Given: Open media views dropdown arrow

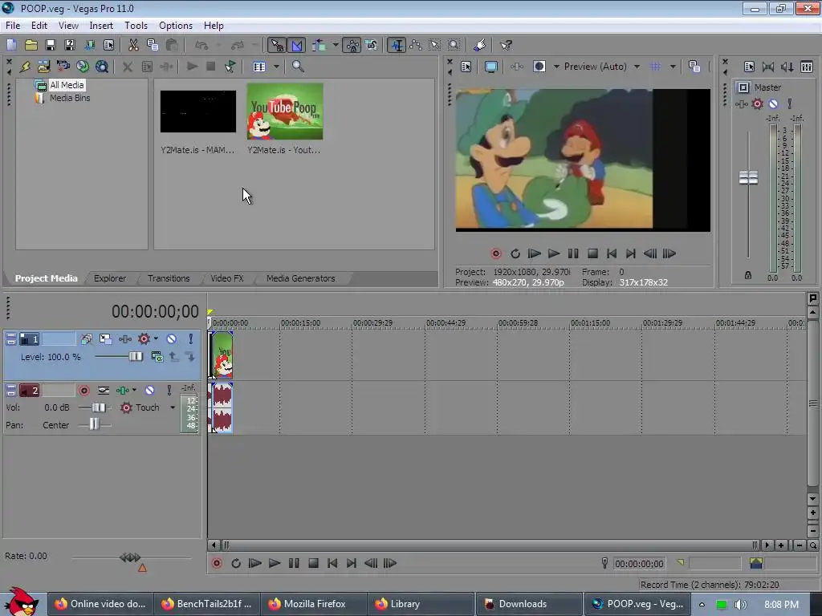Looking at the screenshot, I should pyautogui.click(x=276, y=67).
